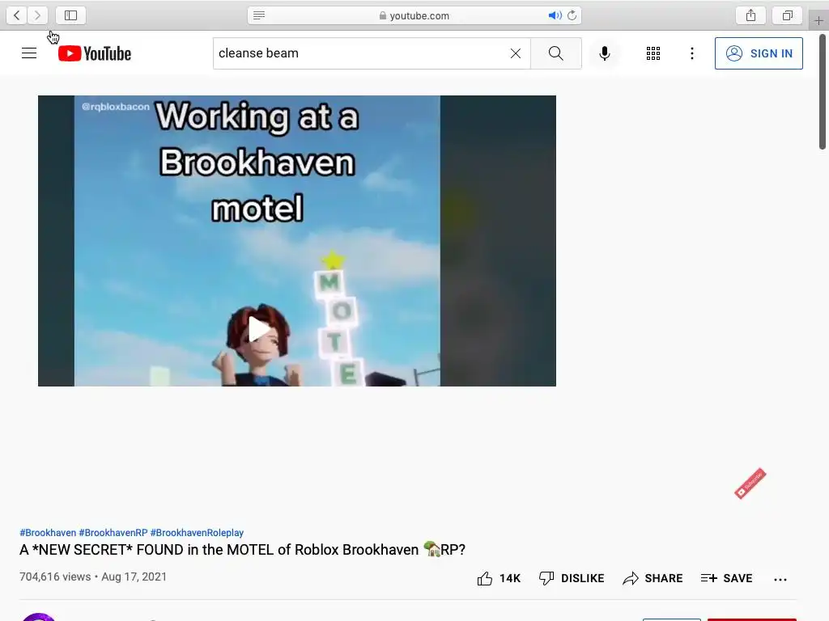Image resolution: width=829 pixels, height=621 pixels.
Task: Go forward with Safari's forward arrow
Action: click(x=37, y=15)
